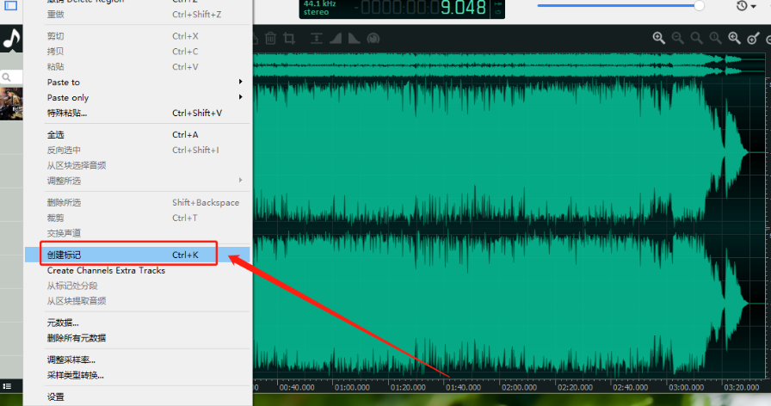
Task: Click the normalize icon in toolbar
Action: tap(317, 39)
